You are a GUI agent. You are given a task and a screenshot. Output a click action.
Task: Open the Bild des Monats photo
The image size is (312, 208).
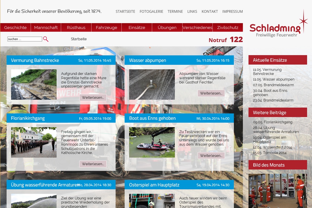[x=278, y=191]
